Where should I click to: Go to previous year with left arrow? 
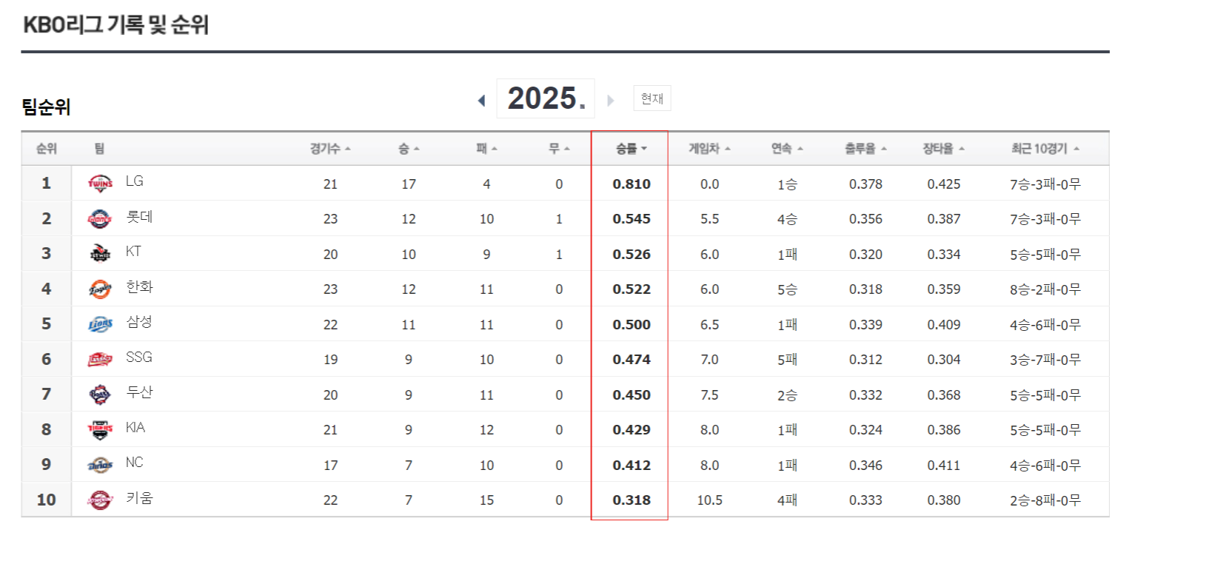pyautogui.click(x=482, y=100)
